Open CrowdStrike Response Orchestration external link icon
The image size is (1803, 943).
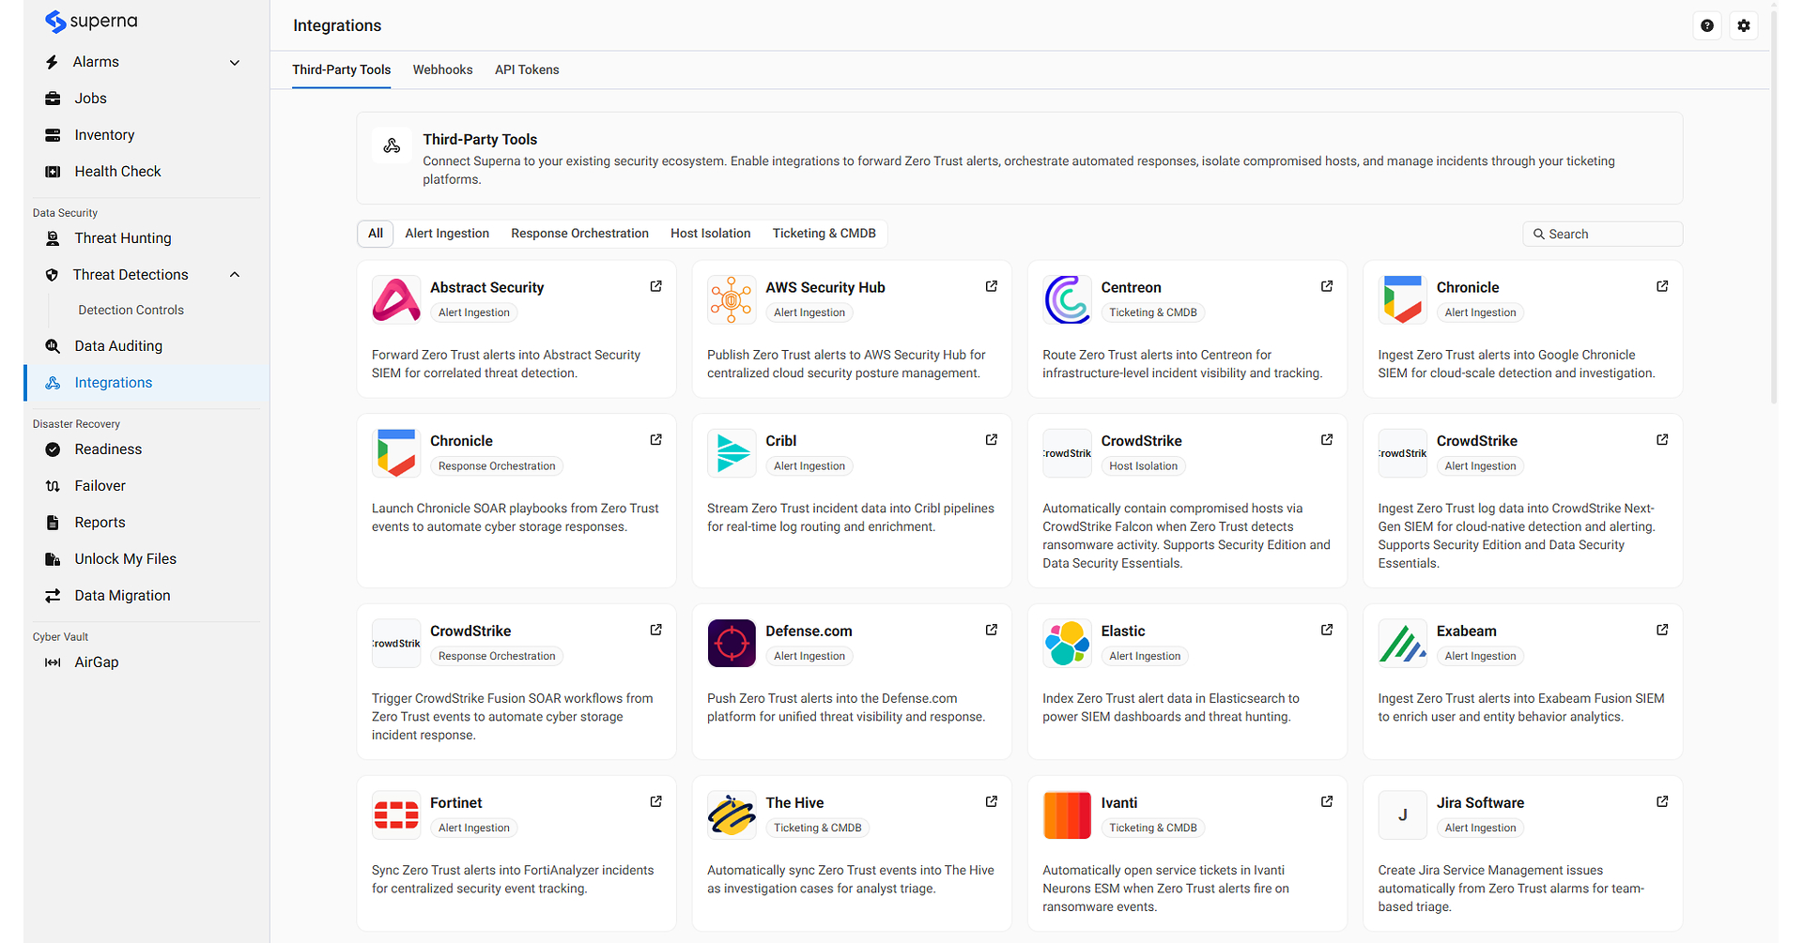click(656, 630)
